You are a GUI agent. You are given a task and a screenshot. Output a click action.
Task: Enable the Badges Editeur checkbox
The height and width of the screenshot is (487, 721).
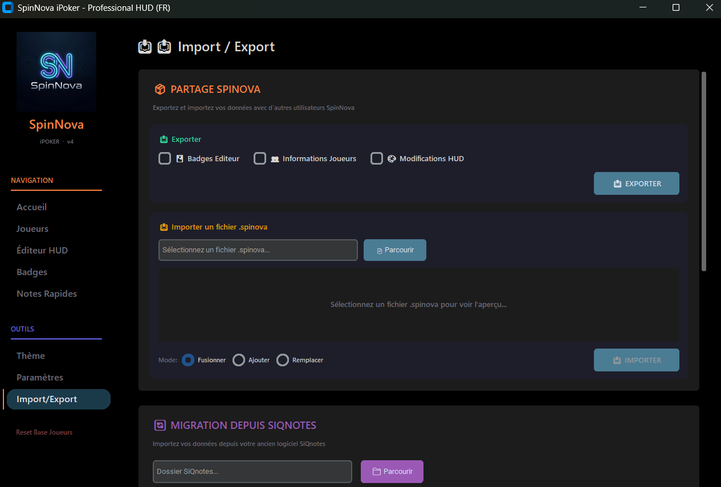pyautogui.click(x=165, y=158)
